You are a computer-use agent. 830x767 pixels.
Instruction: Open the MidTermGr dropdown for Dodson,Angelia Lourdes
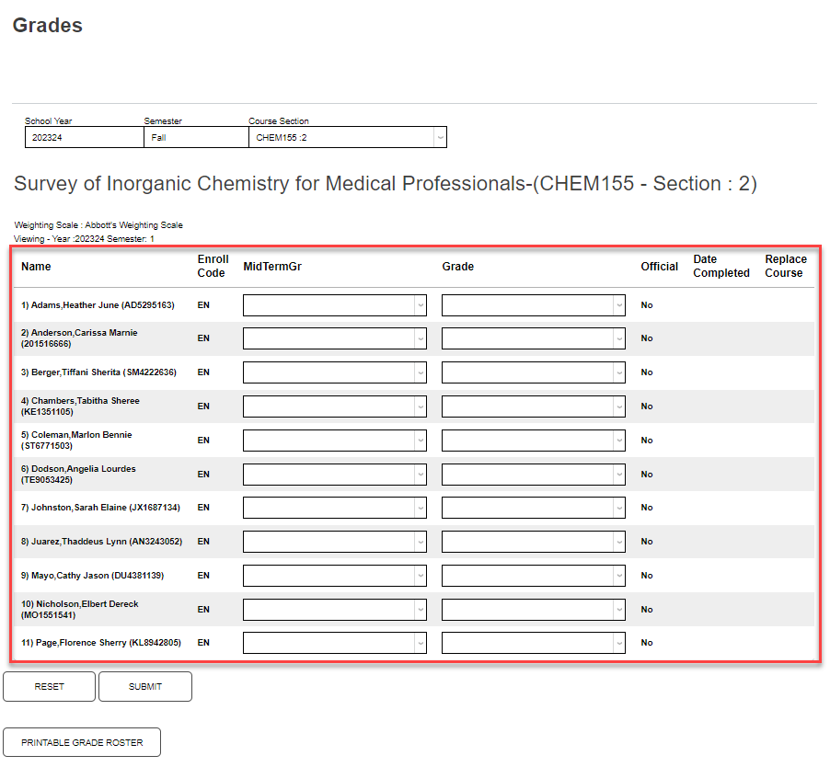click(334, 474)
